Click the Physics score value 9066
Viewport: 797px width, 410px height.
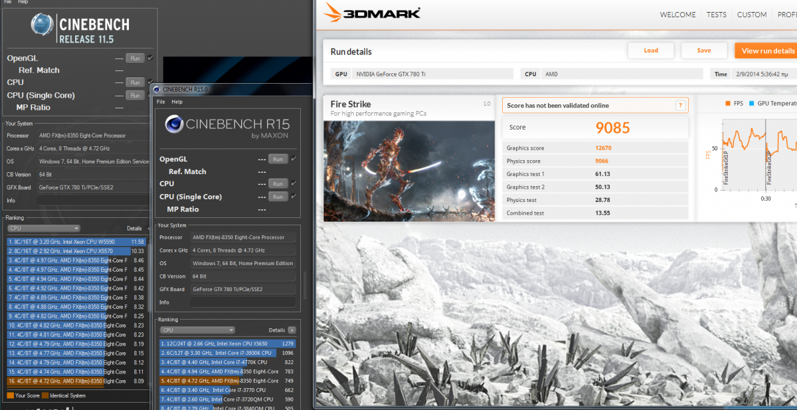pos(602,161)
